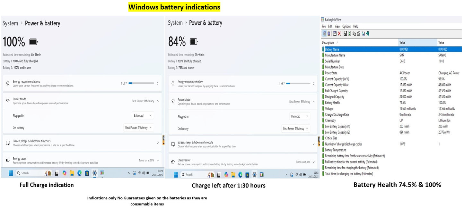Expand Energy saver section in 84% window

(313, 162)
